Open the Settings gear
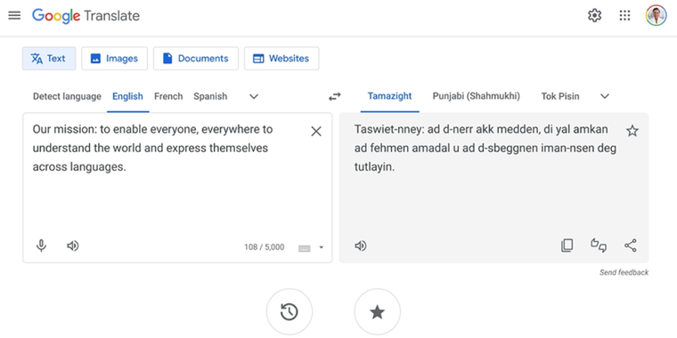The width and height of the screenshot is (677, 338). click(x=594, y=15)
